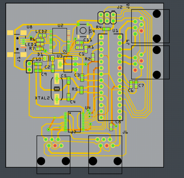This screenshot has width=184, height=178.
Task: Click capacitor C4 beside the crystal
Action: [69, 97]
